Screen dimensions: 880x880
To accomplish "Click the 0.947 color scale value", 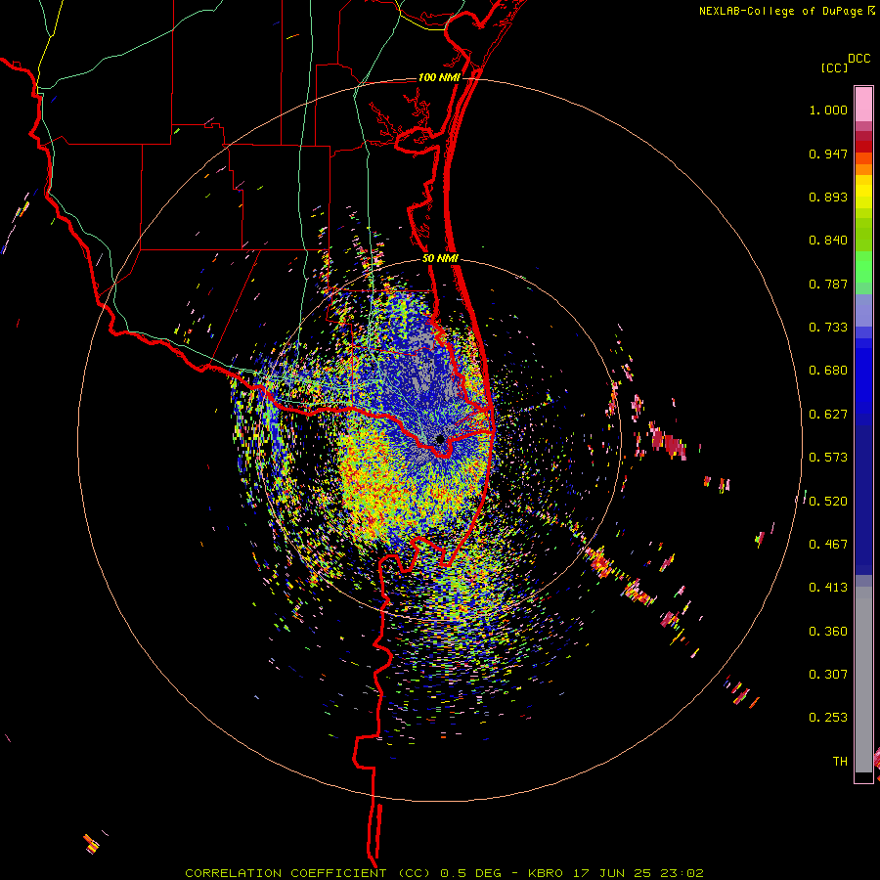I will 828,154.
